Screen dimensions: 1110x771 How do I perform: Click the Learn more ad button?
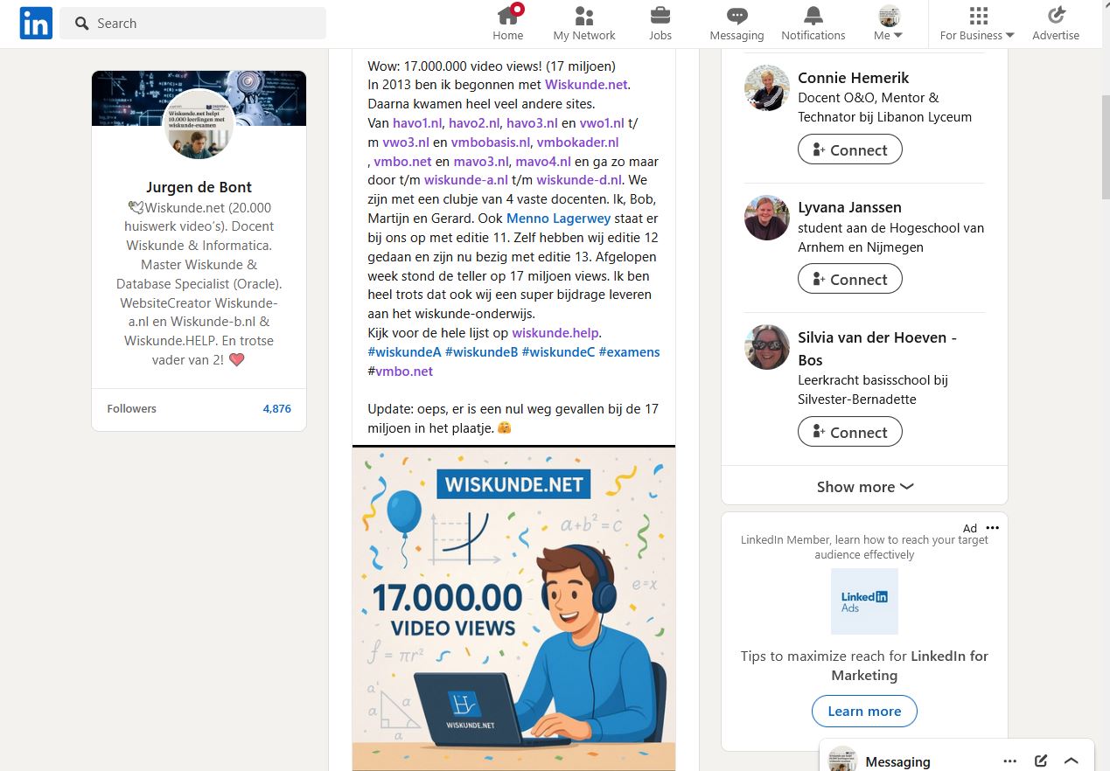click(864, 711)
